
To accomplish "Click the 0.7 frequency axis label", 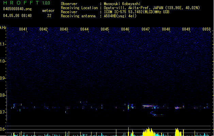I will point(3,112).
